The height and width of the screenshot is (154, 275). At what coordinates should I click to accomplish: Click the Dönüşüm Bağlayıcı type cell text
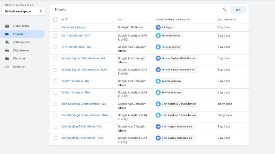tap(130, 27)
